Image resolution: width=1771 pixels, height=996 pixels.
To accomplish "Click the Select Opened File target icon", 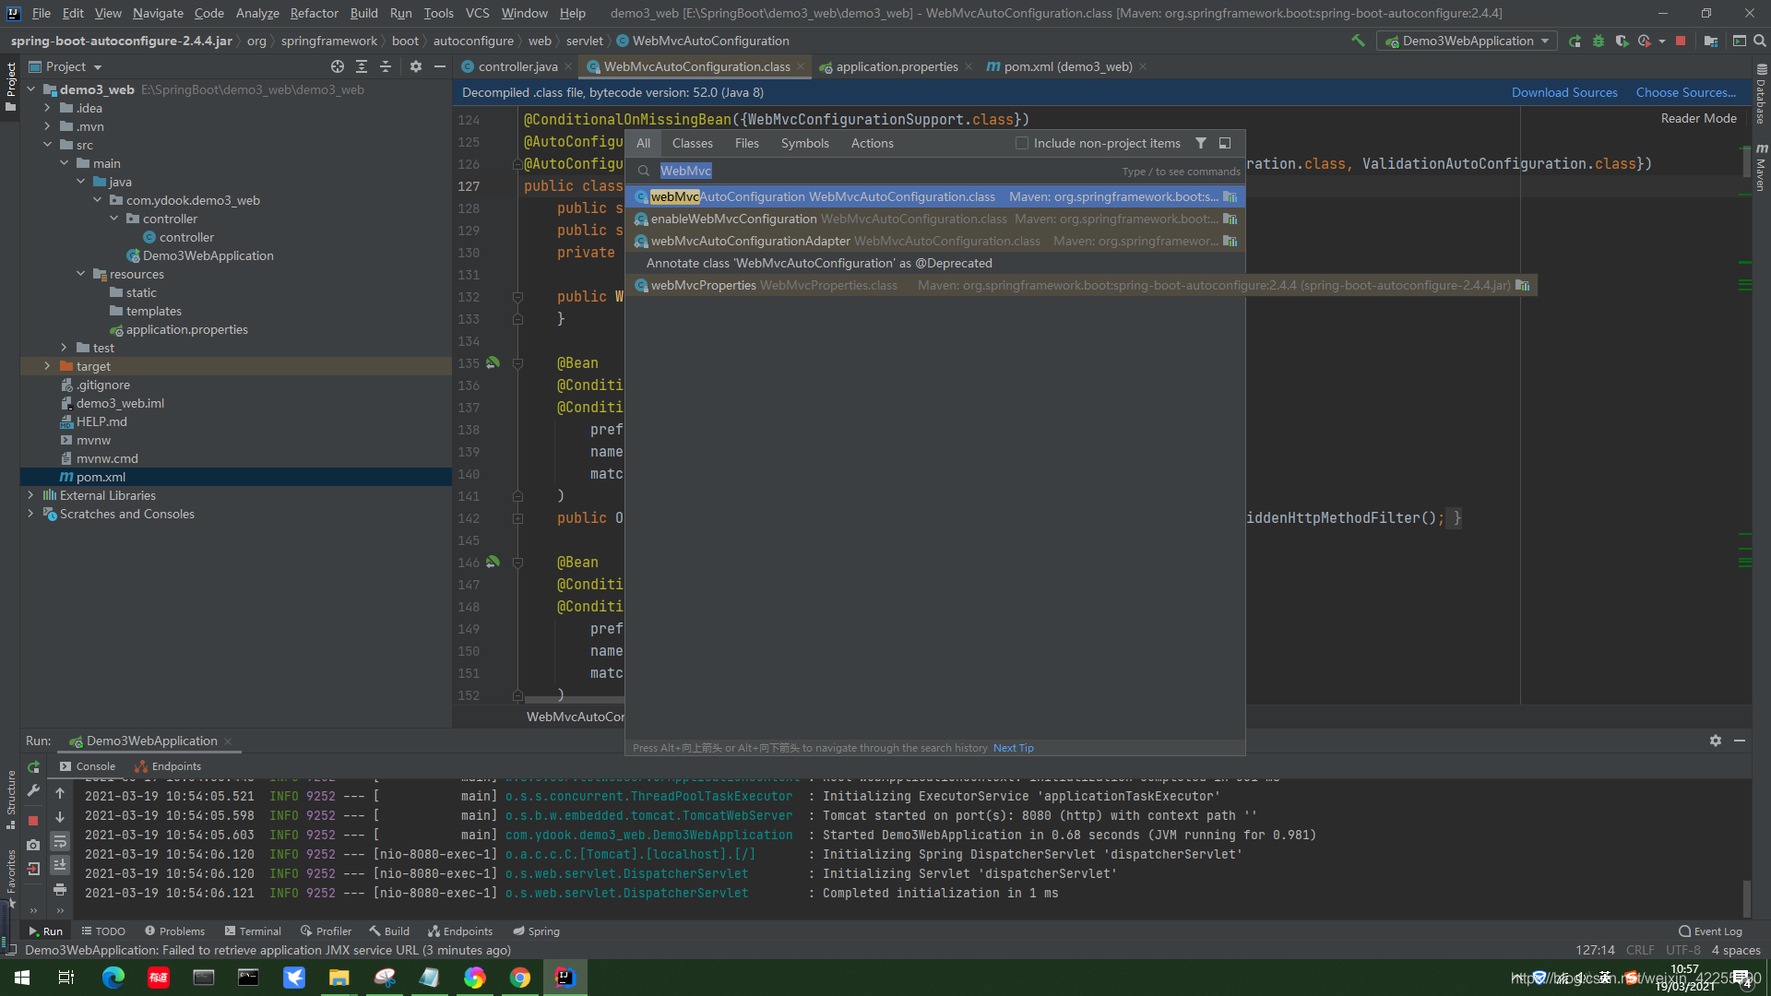I will click(338, 66).
